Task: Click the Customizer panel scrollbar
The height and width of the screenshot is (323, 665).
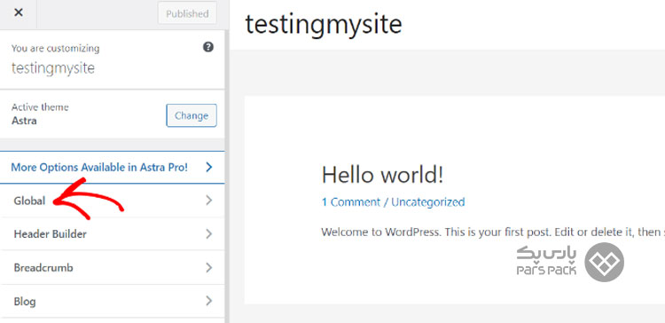Action: click(227, 177)
